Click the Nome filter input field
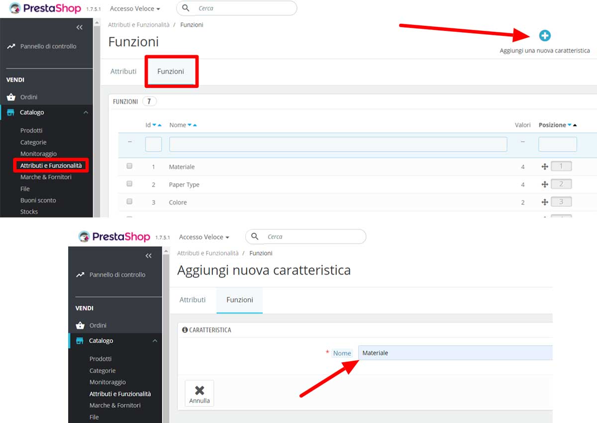Image resolution: width=597 pixels, height=423 pixels. [338, 144]
